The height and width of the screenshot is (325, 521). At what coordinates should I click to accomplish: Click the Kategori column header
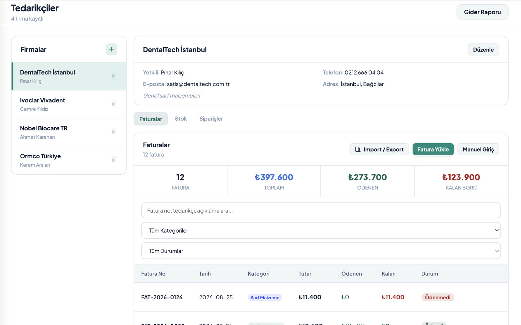259,274
